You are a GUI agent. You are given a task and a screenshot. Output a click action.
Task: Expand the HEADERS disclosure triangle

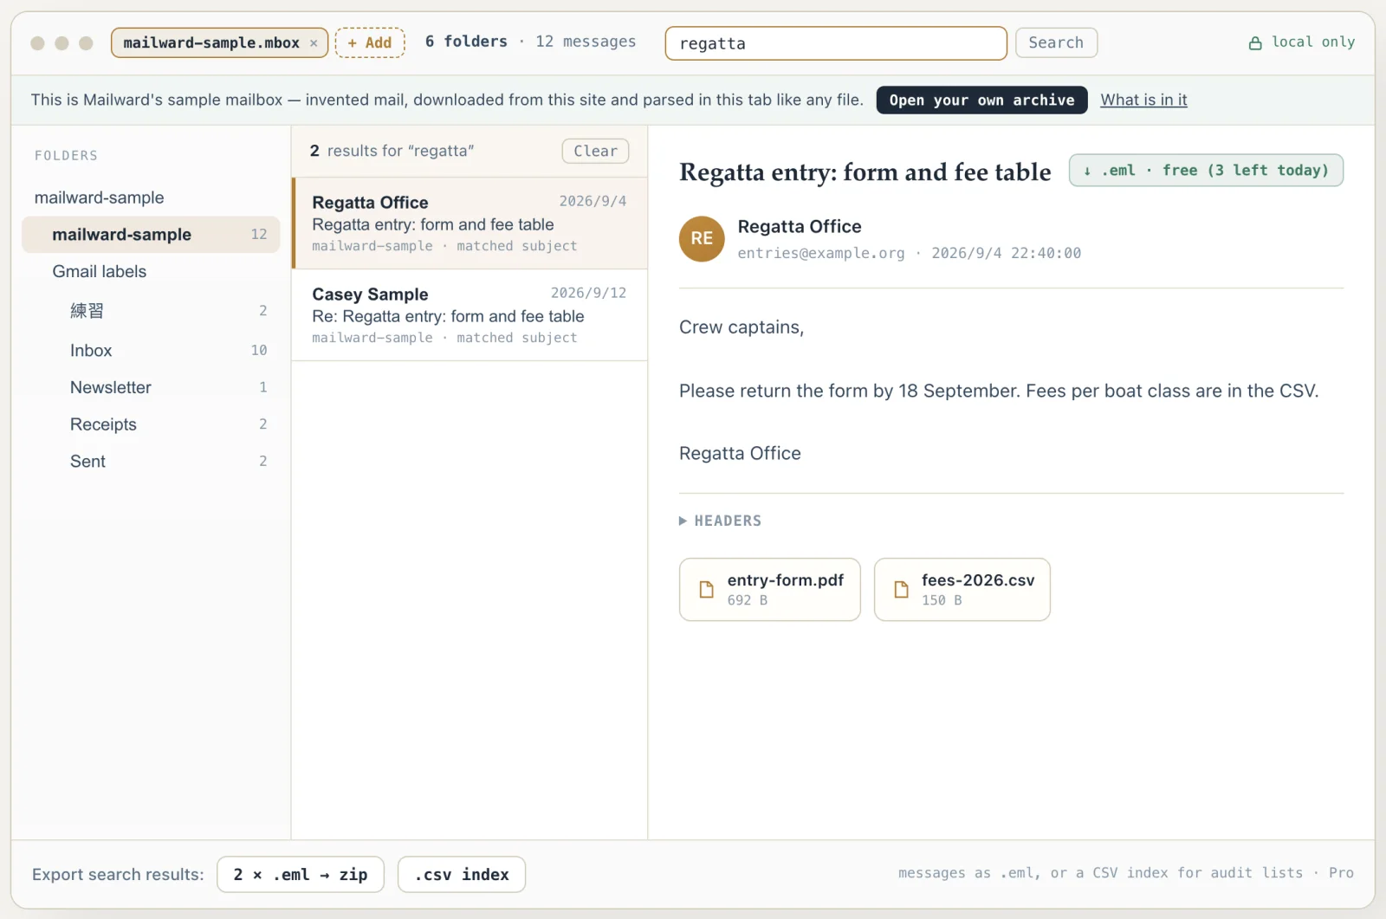click(683, 521)
